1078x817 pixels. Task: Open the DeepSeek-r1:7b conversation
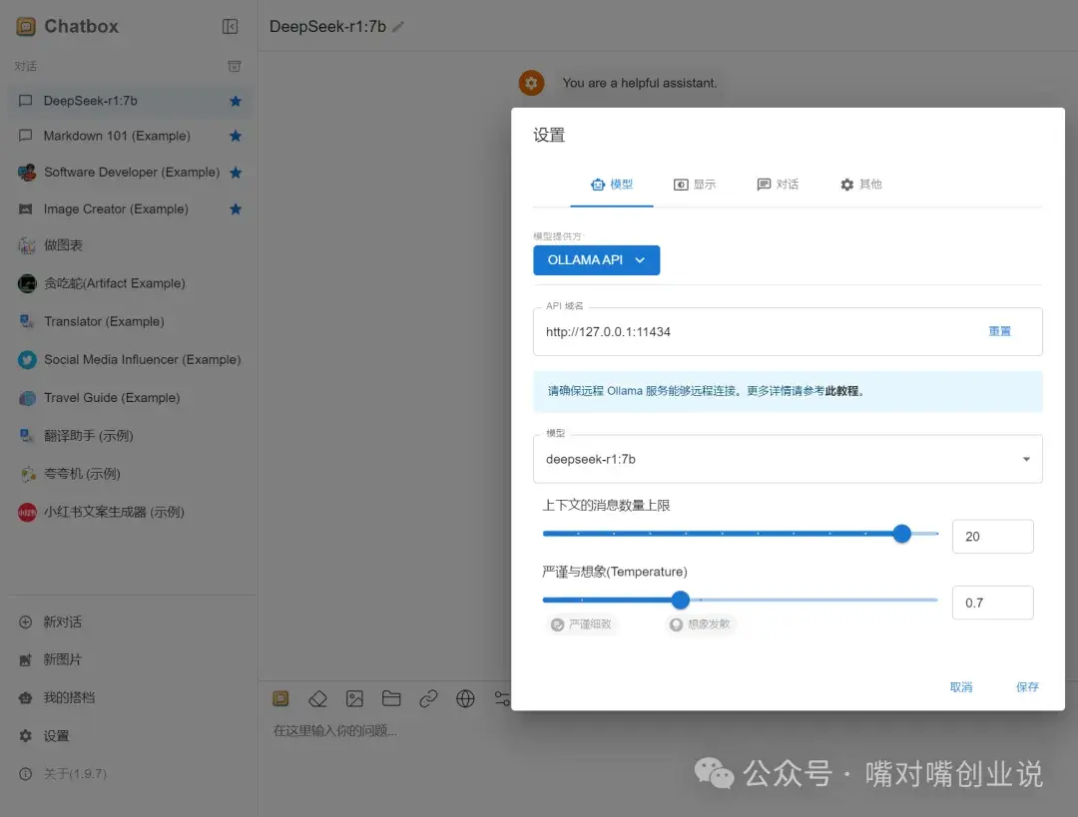[x=129, y=101]
